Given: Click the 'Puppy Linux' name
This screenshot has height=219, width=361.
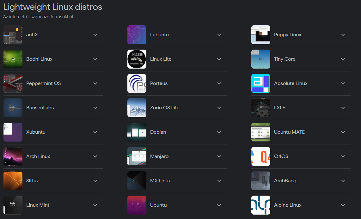Looking at the screenshot, I should click(x=288, y=35).
